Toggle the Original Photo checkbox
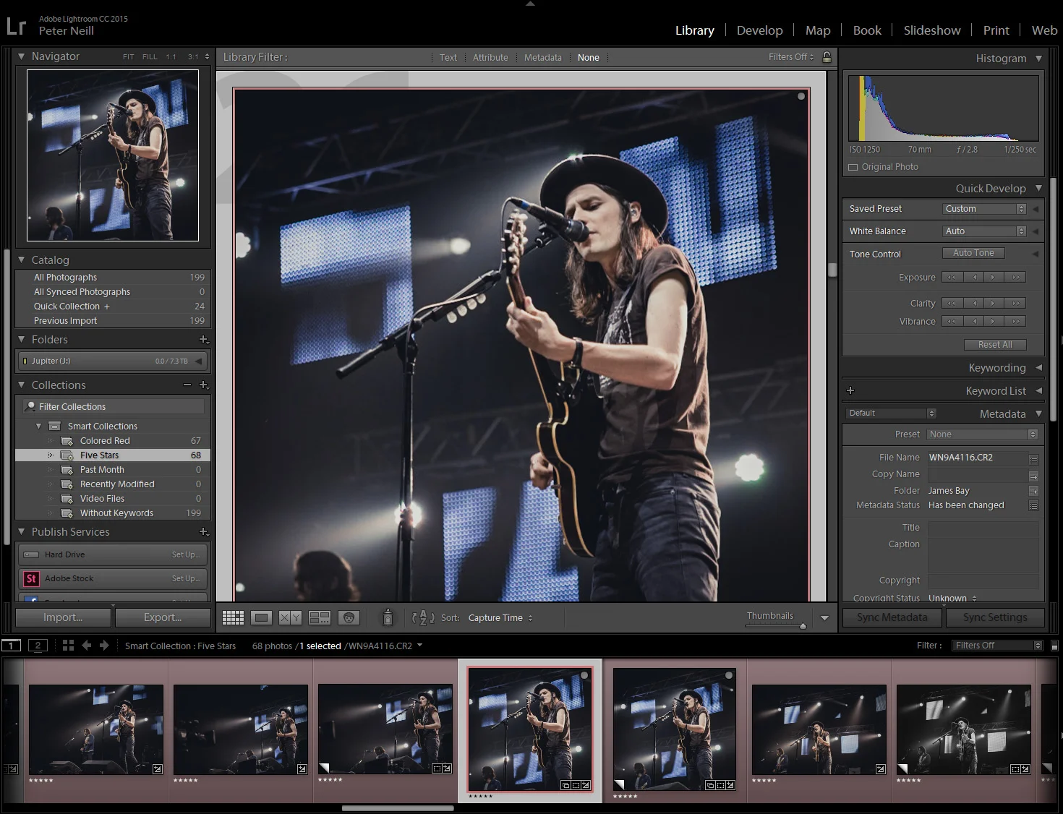 coord(853,167)
